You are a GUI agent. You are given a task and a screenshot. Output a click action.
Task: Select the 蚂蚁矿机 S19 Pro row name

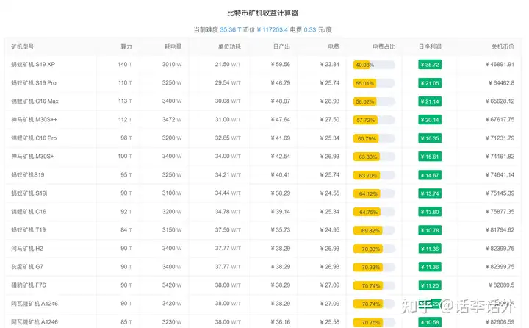34,83
